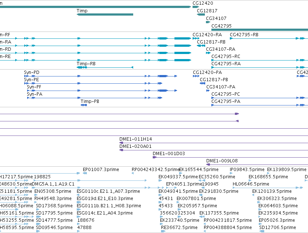Screen dimensions: 308x233
Task: Select the CG12817-RB transcript label
Action: (211, 42)
